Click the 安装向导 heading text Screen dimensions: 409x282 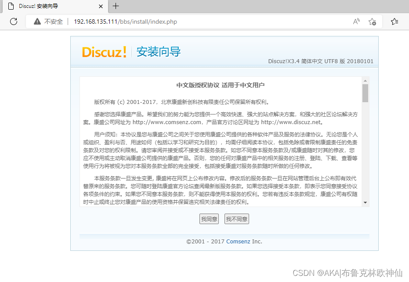[x=158, y=52]
